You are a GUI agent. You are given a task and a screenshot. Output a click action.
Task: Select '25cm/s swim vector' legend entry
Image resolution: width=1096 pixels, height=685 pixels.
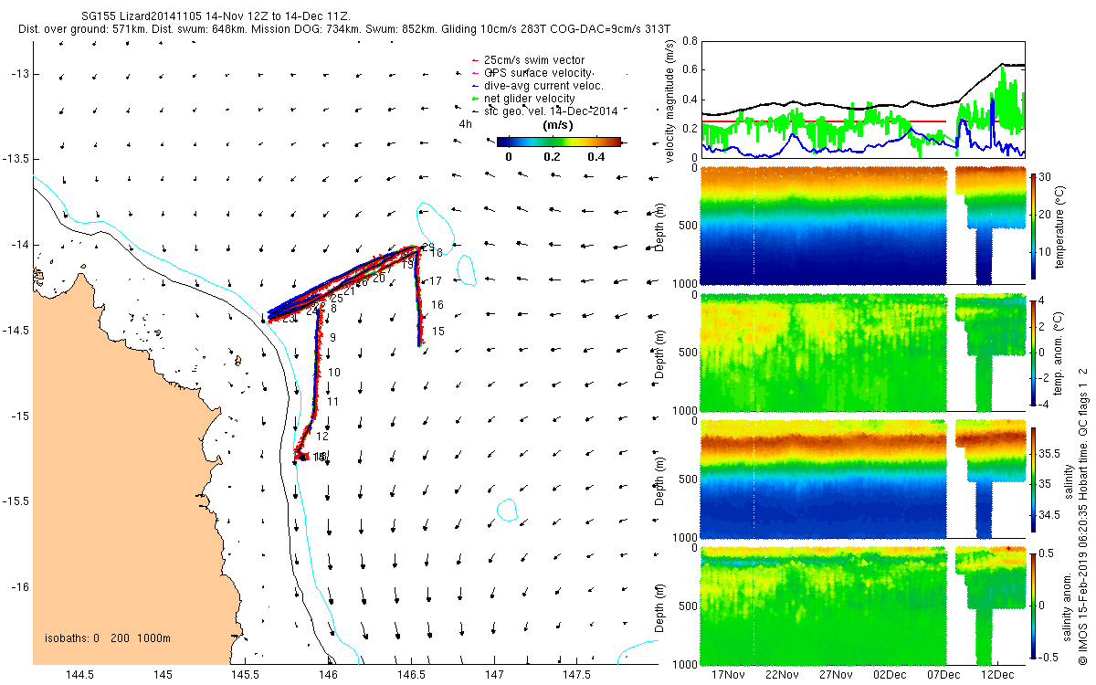[x=534, y=60]
